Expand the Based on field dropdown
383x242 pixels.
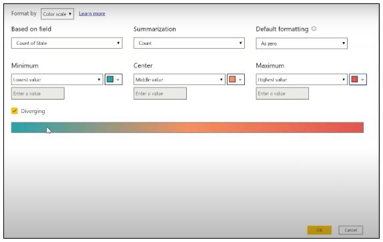67,43
